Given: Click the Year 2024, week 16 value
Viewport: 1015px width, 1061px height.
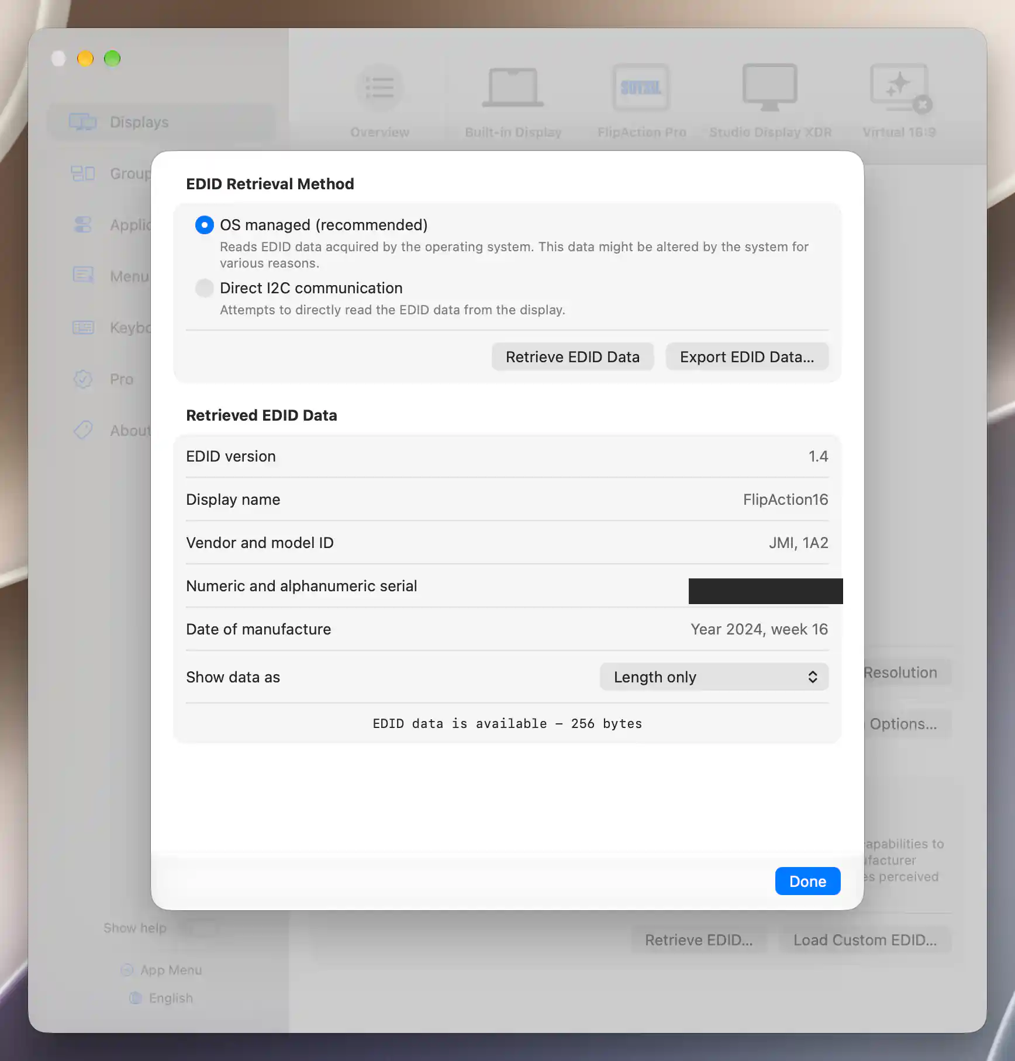Looking at the screenshot, I should (759, 629).
